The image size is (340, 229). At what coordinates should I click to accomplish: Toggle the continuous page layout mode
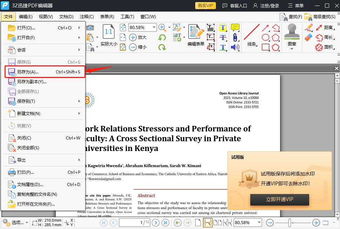tap(208, 222)
